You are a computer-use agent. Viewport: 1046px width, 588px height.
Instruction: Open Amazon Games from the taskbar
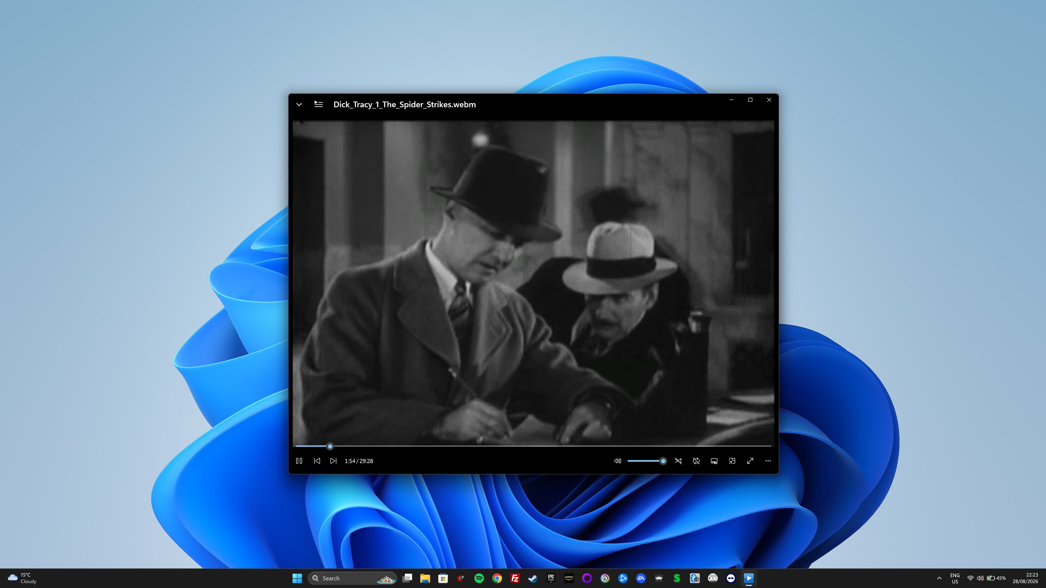569,578
